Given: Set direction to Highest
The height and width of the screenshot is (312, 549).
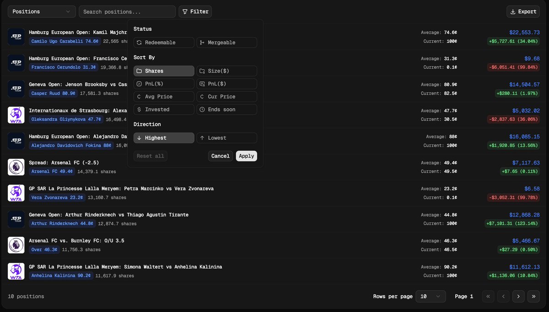Looking at the screenshot, I should 164,138.
